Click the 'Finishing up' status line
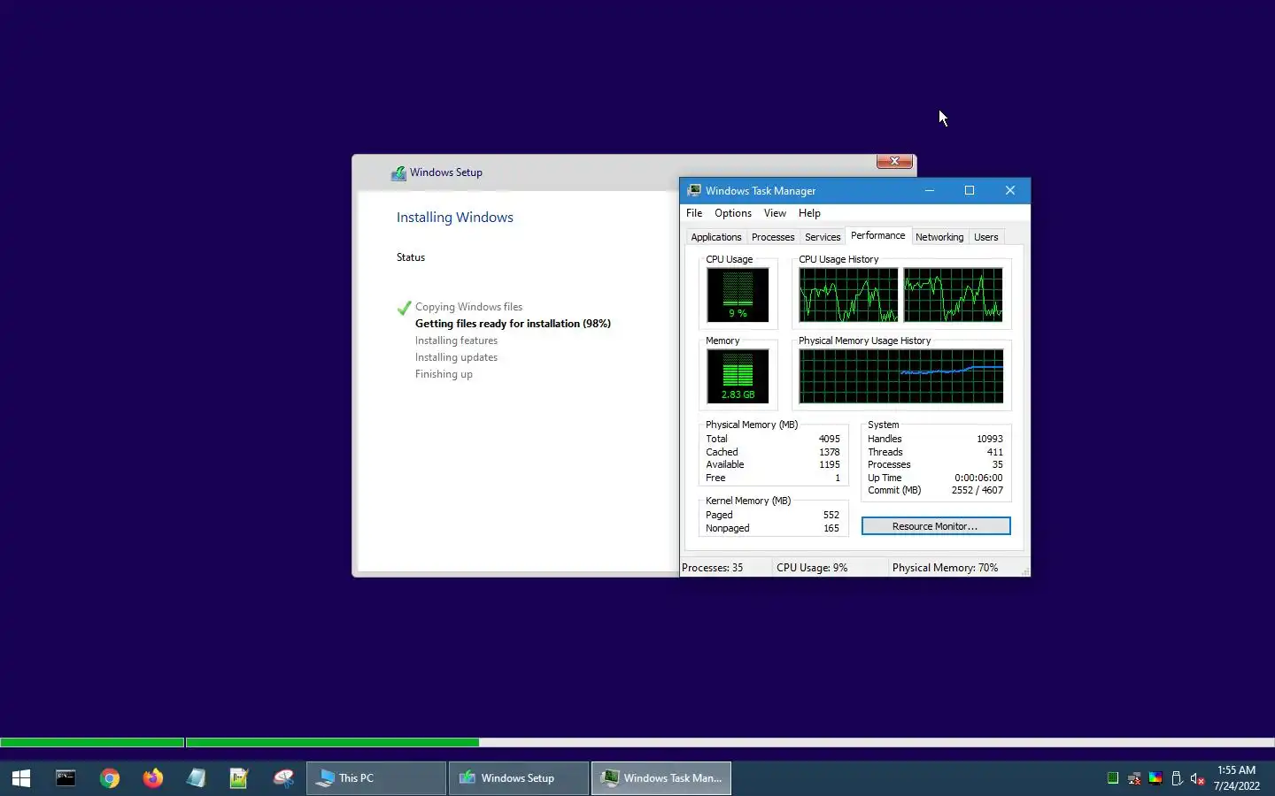 click(444, 374)
